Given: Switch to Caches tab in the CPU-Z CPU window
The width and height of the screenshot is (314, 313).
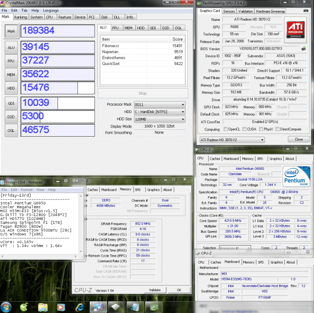Looking at the screenshot, I should click(x=215, y=158).
